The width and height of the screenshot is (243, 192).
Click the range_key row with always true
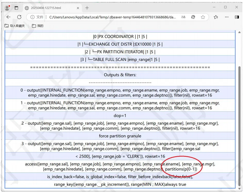(120, 184)
